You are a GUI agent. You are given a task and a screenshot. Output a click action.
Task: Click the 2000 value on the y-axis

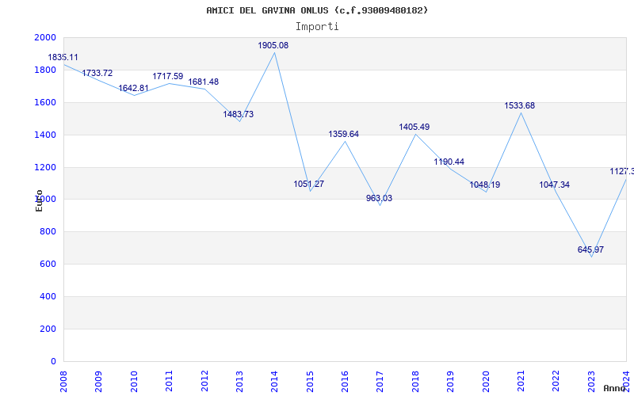tap(45, 38)
